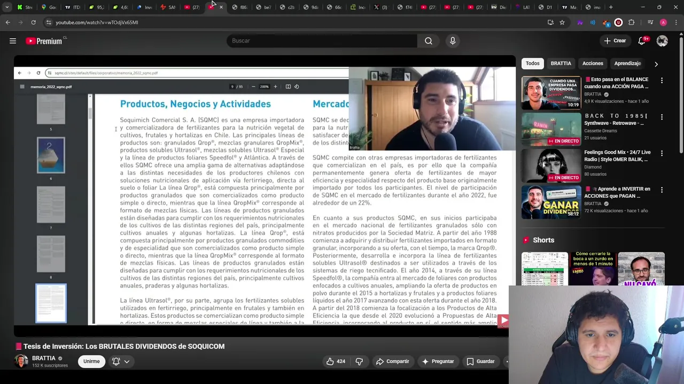The height and width of the screenshot is (384, 684).
Task: Dislike the video with thumbs down
Action: (359, 362)
